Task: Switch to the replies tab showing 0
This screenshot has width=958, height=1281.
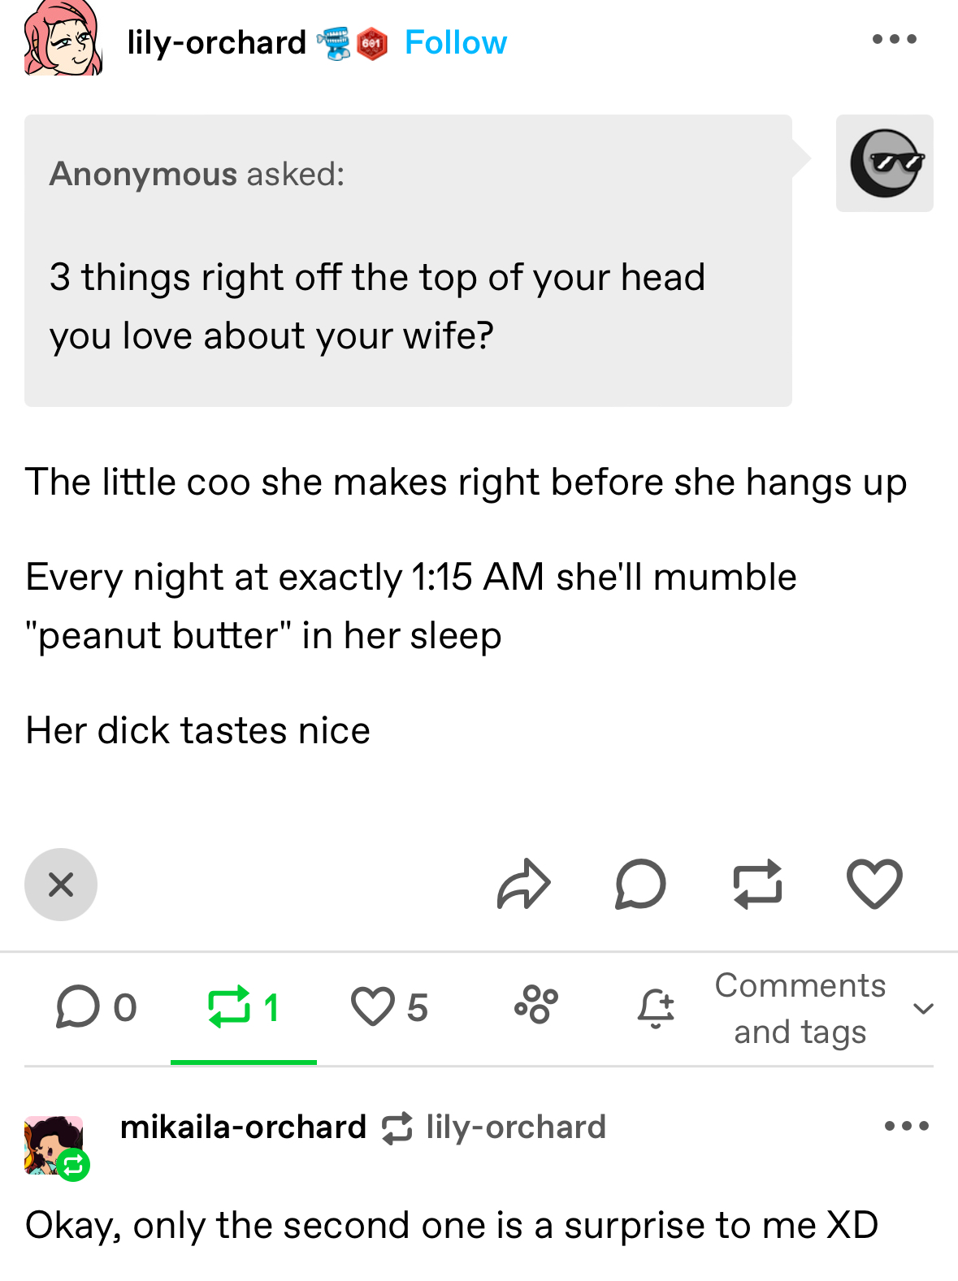Action: [x=97, y=1007]
